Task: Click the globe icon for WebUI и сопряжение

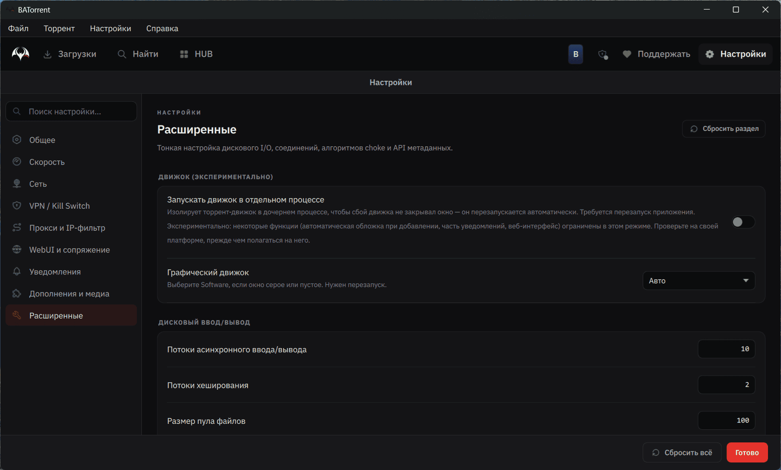Action: (17, 249)
